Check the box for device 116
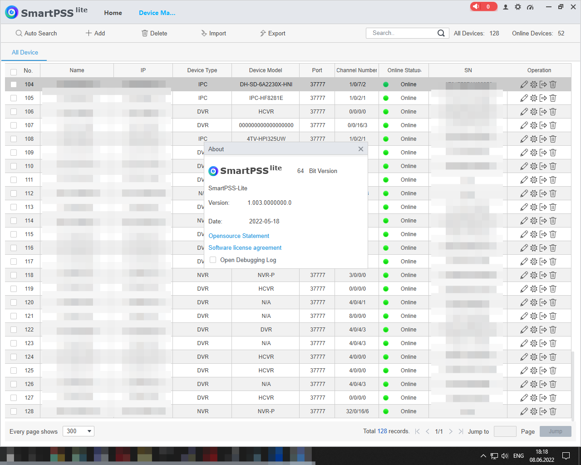The height and width of the screenshot is (465, 581). pos(14,248)
